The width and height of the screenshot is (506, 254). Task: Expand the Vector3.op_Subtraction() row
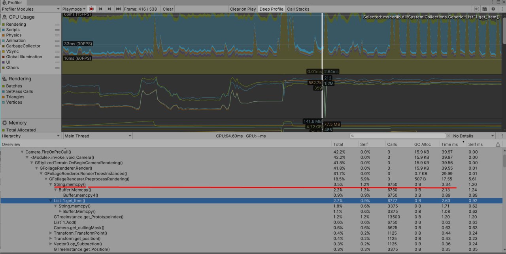point(51,244)
